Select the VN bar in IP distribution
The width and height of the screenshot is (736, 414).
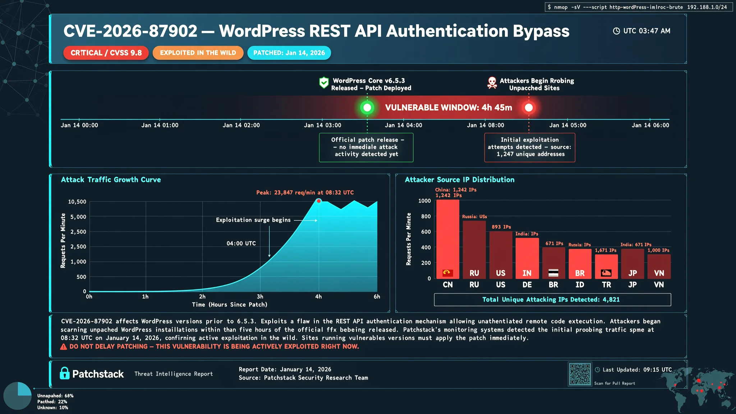659,267
